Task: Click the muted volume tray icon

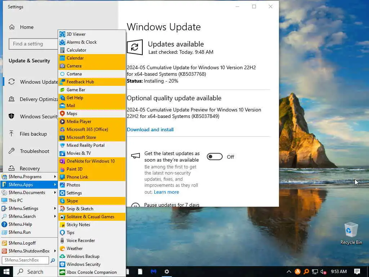Action: coord(323,272)
